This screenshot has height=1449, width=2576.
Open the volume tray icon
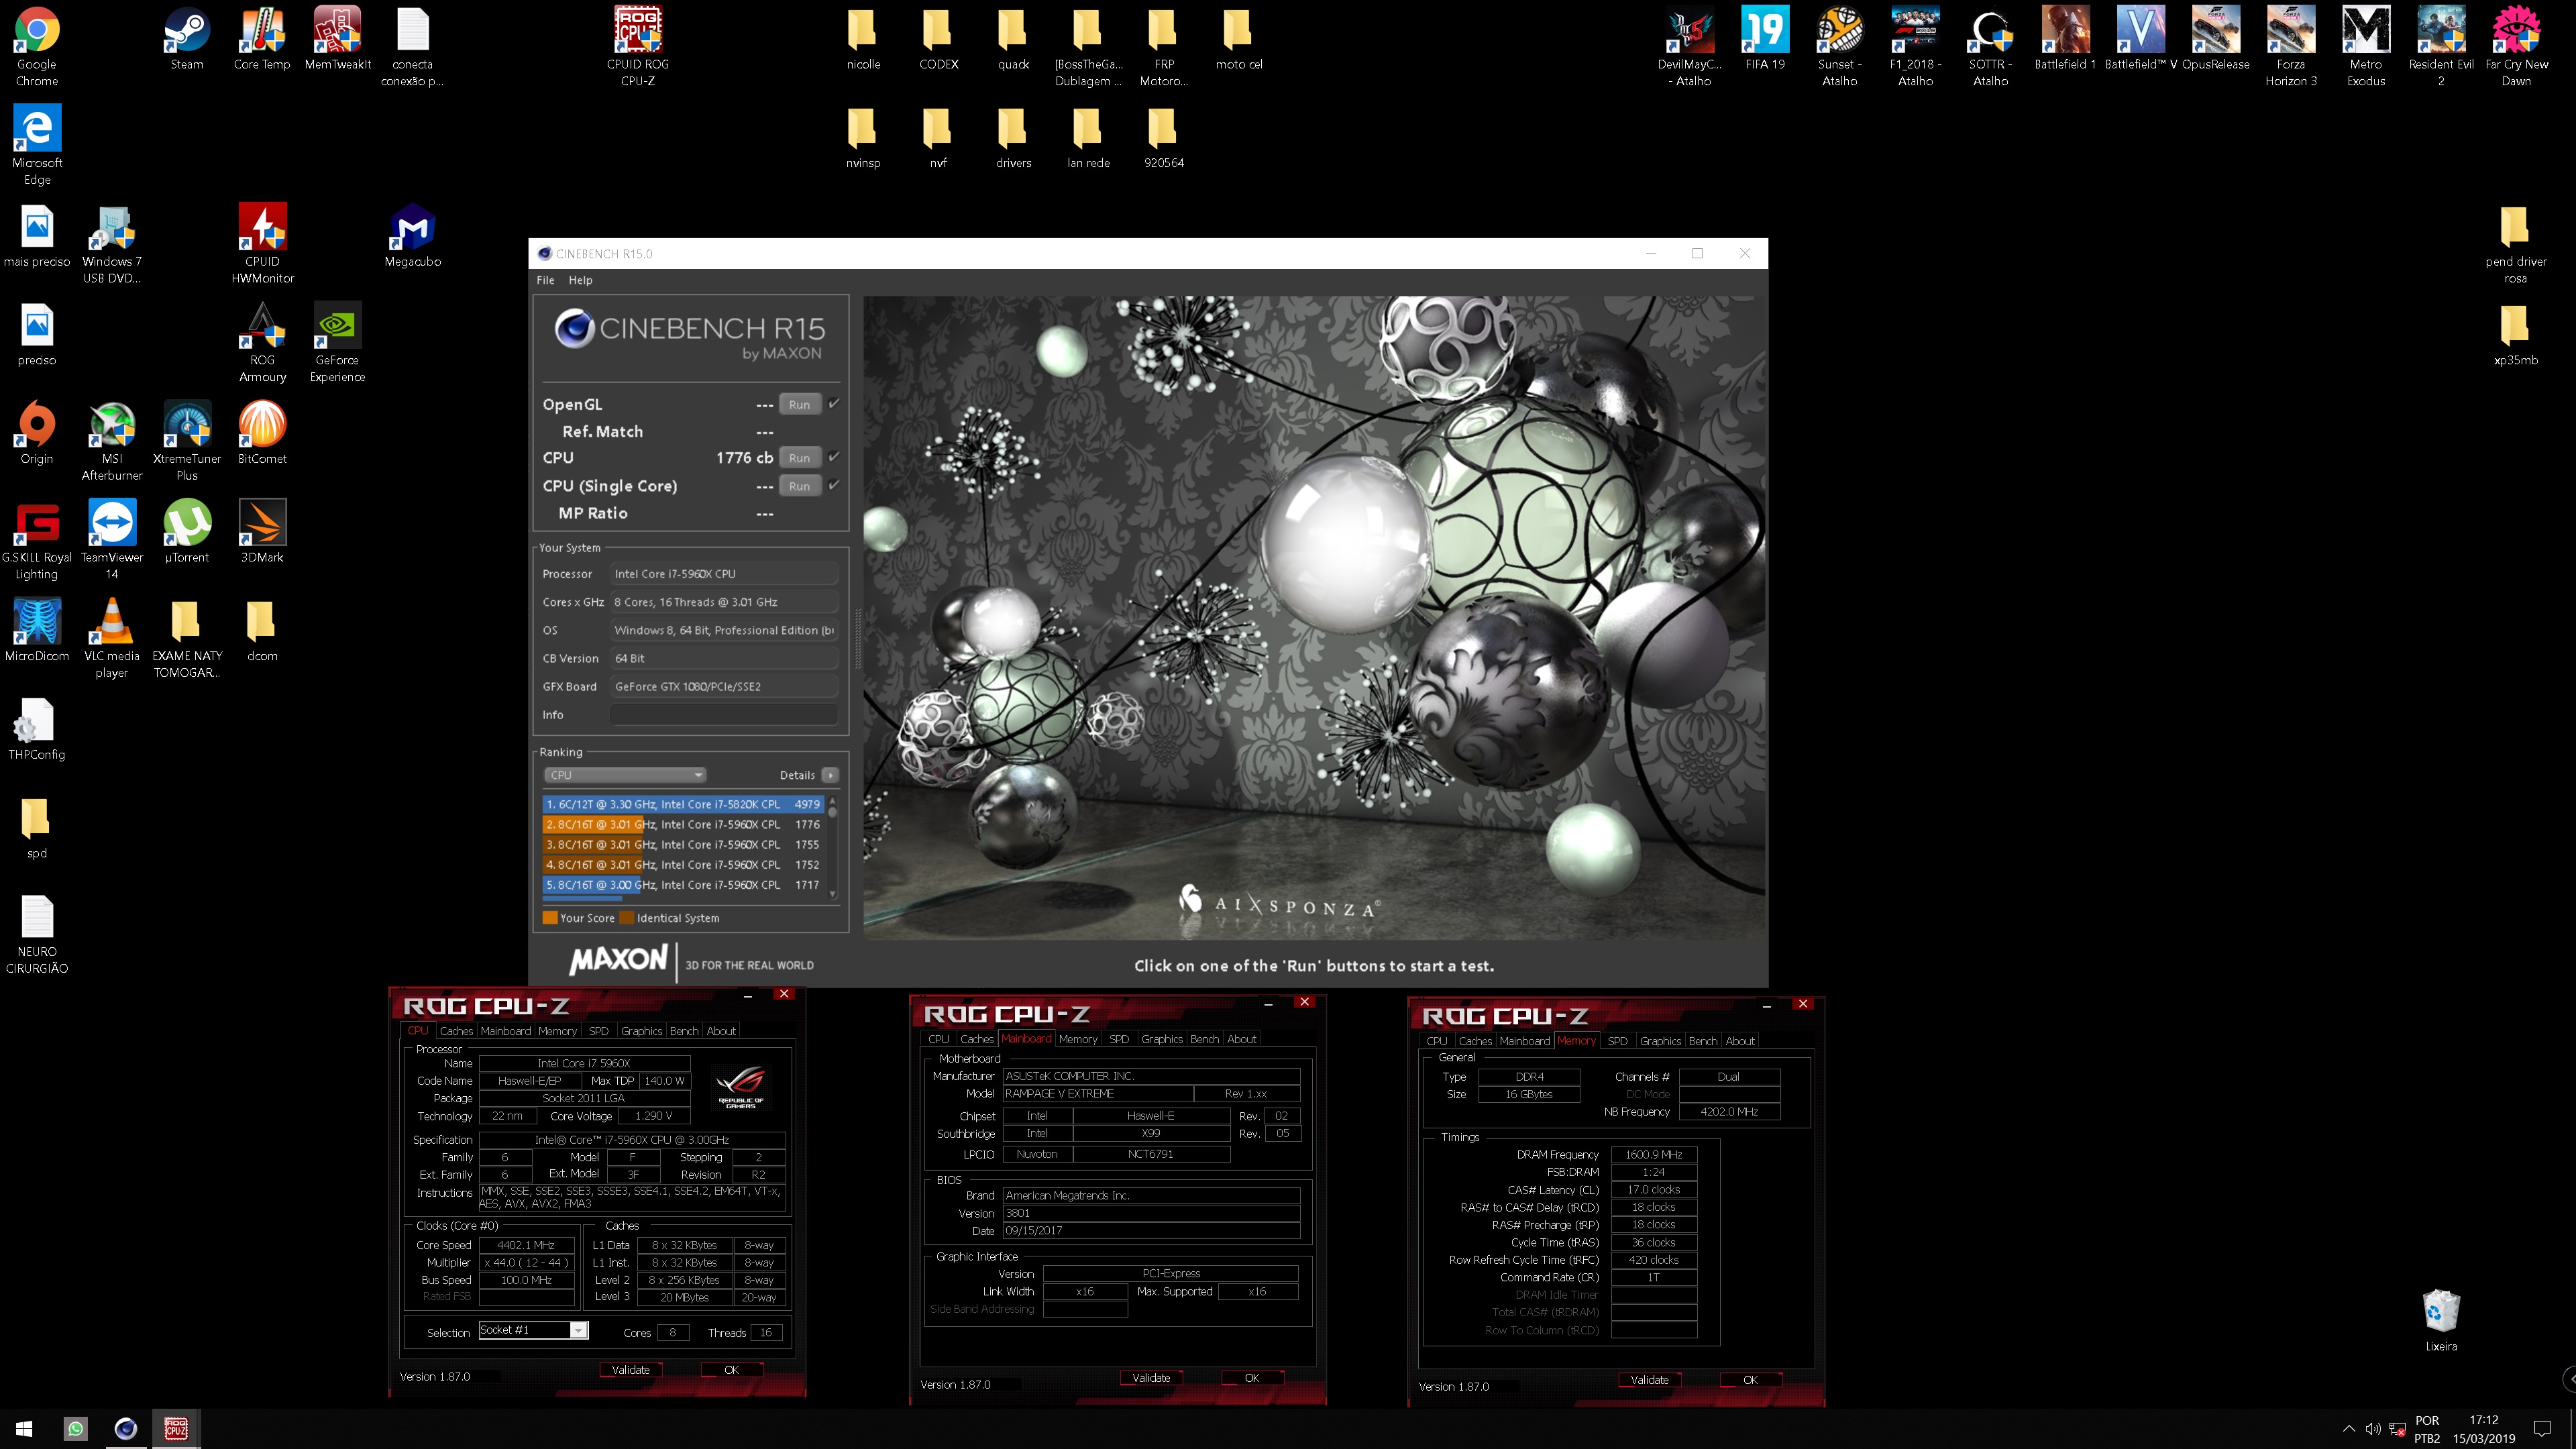[x=2373, y=1429]
